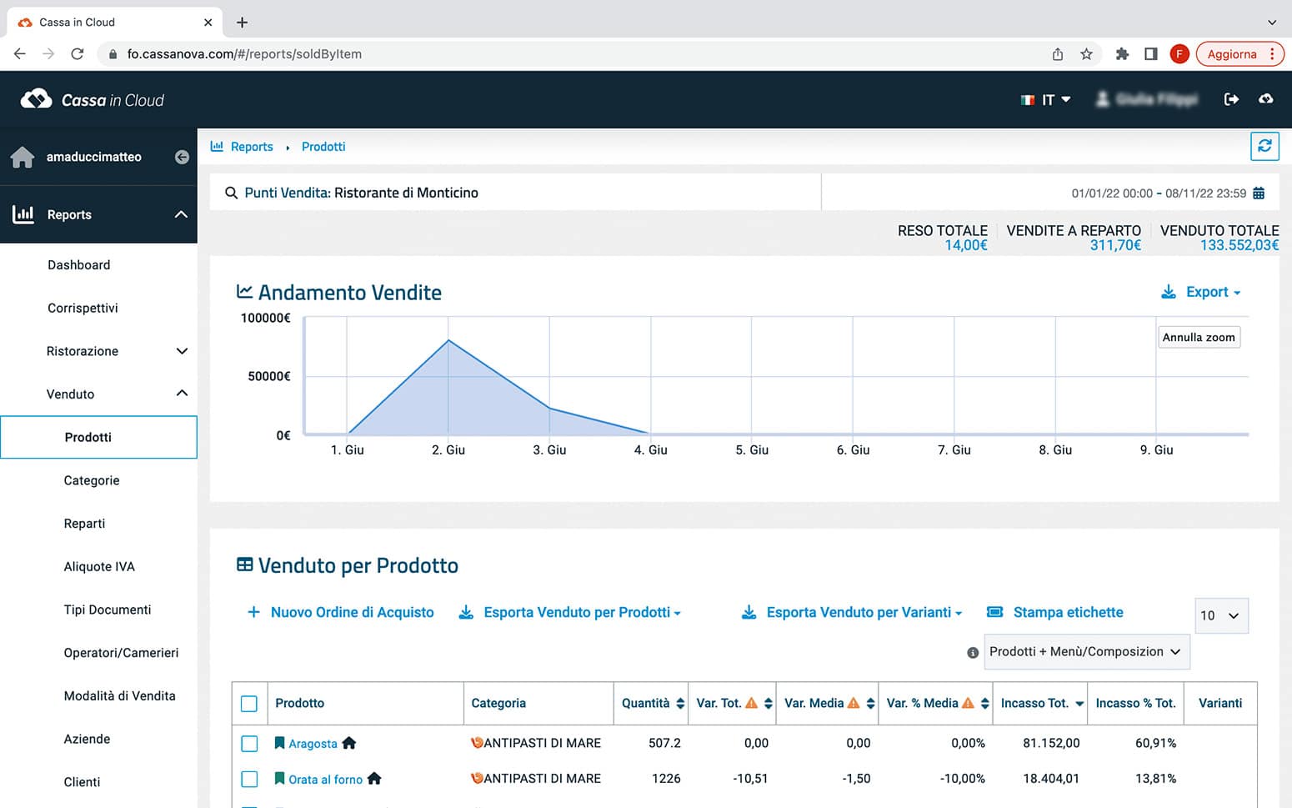Open Esporta Venduto per Varianti dropdown
The height and width of the screenshot is (808, 1292).
pyautogui.click(x=852, y=613)
